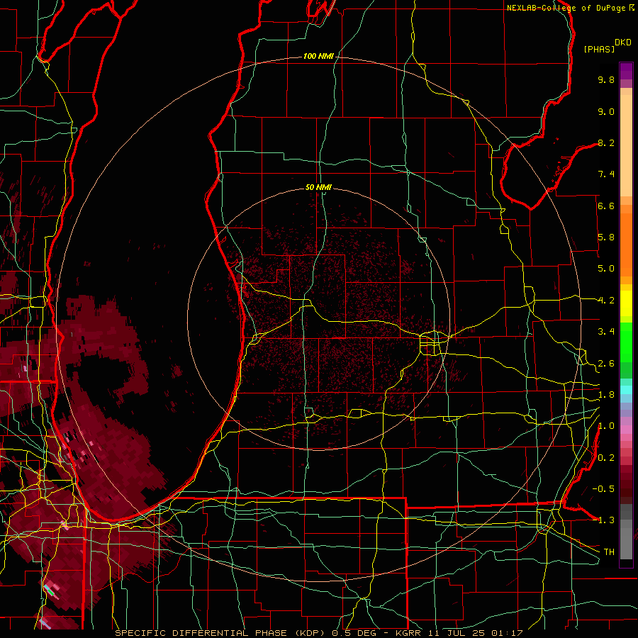Select the purple segment atop the color bar
This screenshot has height=638, width=638.
[x=626, y=71]
